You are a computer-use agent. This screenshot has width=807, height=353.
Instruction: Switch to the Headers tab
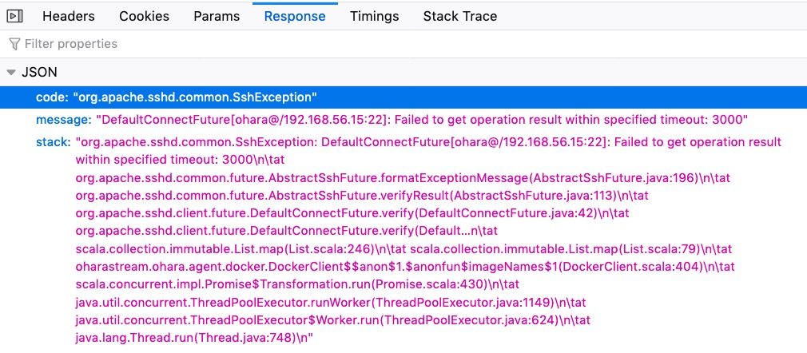69,17
